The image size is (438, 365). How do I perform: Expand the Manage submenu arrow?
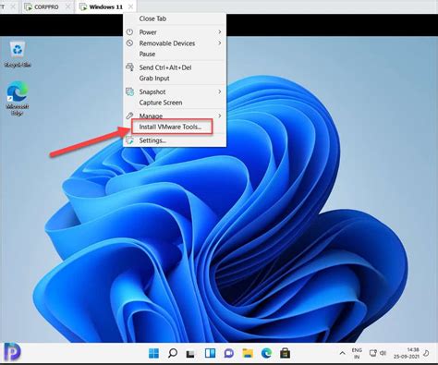(x=220, y=116)
